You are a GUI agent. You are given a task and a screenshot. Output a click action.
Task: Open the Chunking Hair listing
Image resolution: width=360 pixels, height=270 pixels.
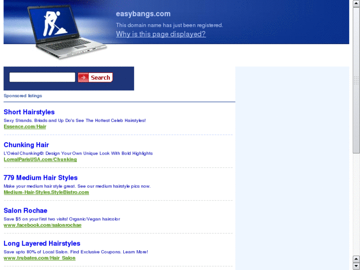(x=26, y=145)
